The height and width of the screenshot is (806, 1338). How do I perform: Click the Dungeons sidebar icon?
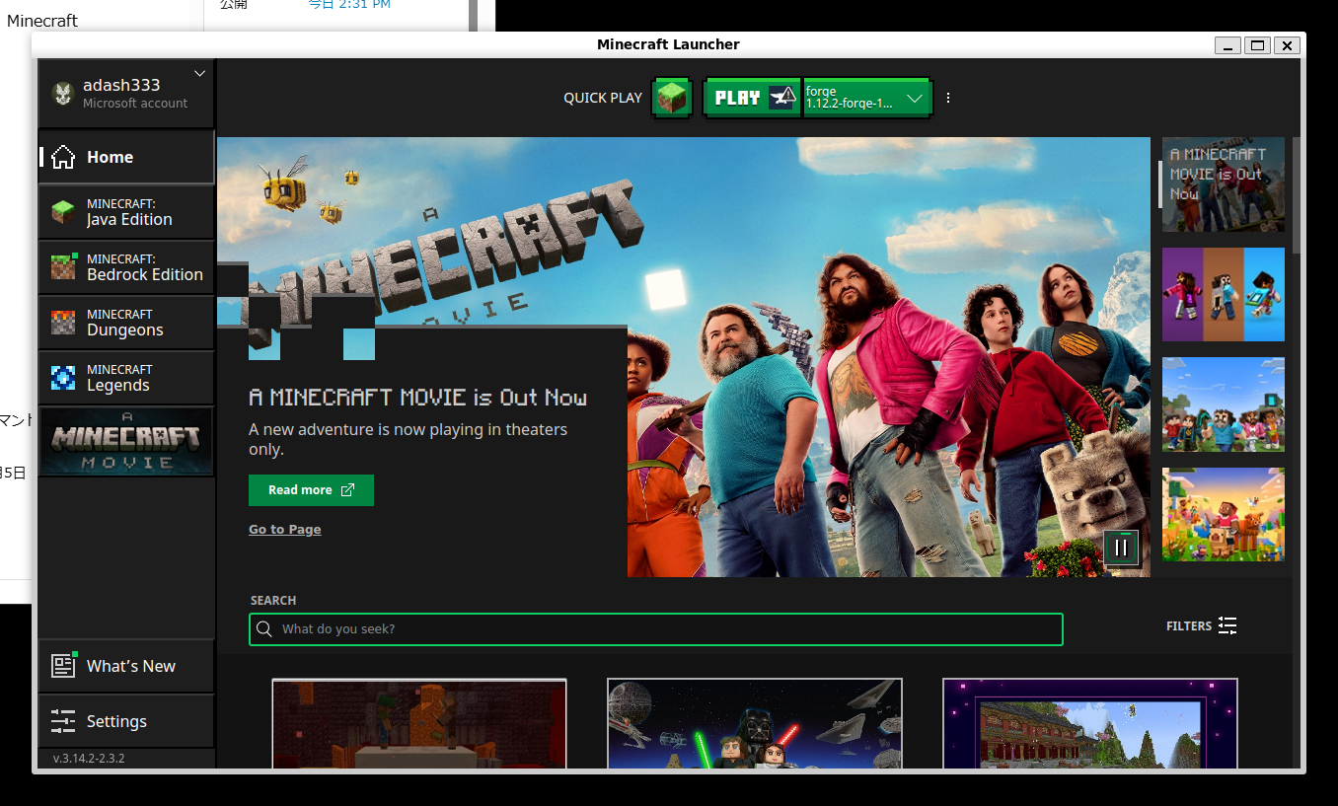coord(63,323)
